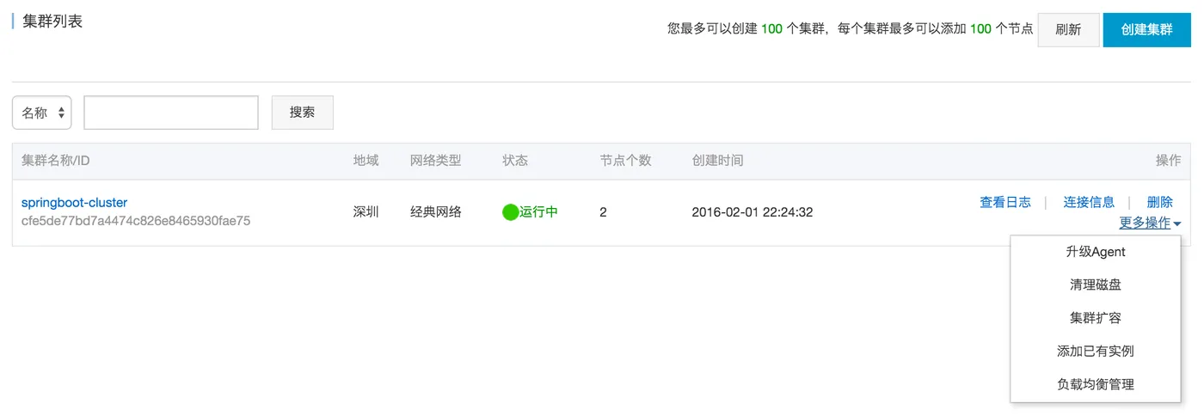
Task: Open the 名称 search field selector
Action: pyautogui.click(x=42, y=113)
